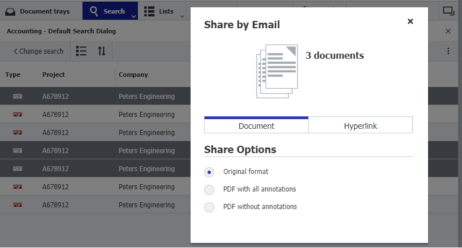The height and width of the screenshot is (248, 462).
Task: Select the Document tab in share dialog
Action: coord(256,126)
